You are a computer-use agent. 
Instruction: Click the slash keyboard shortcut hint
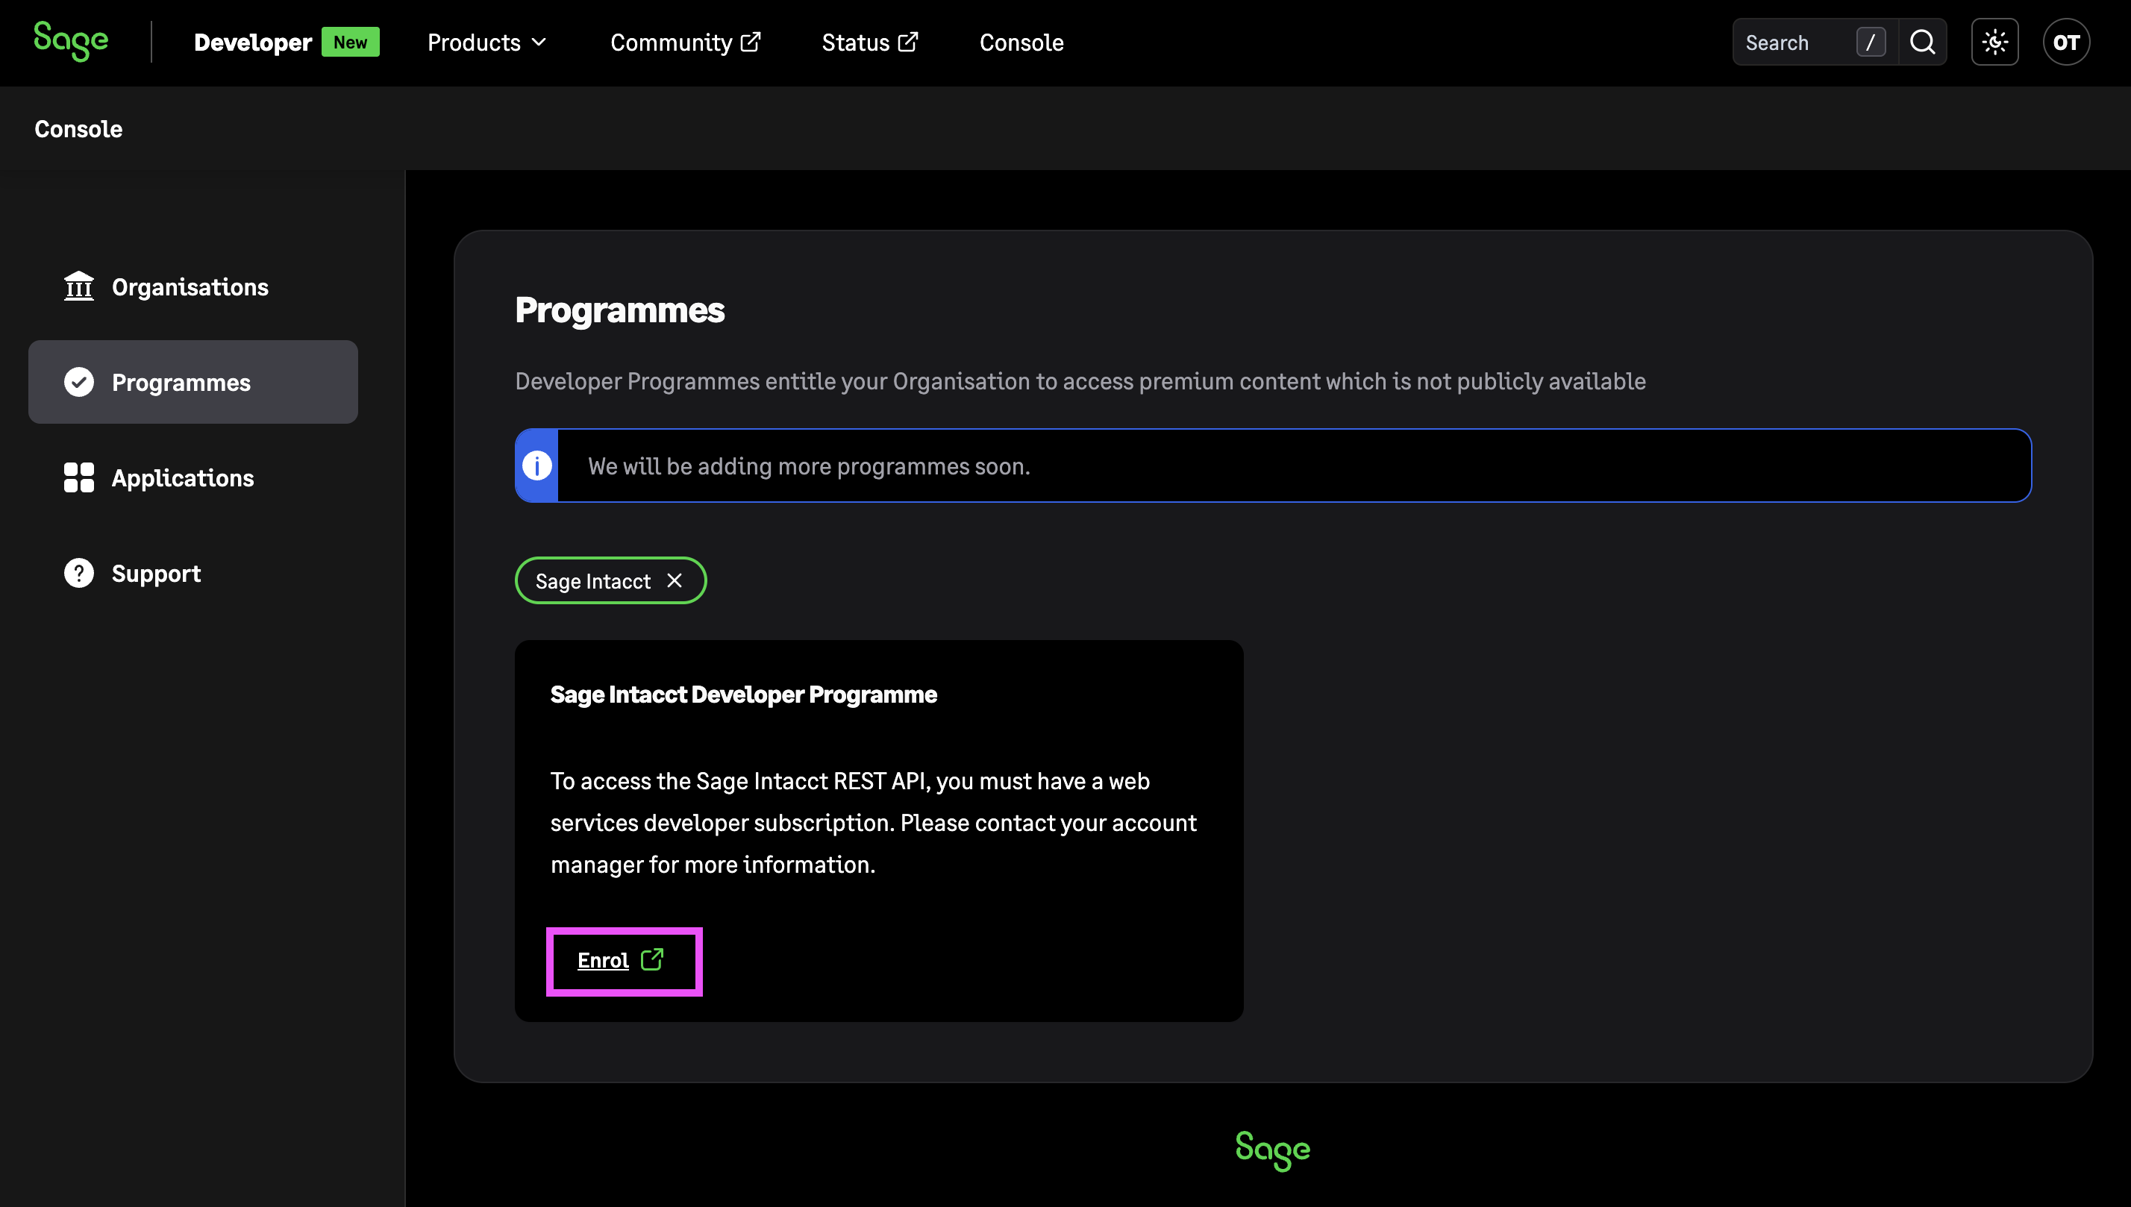(x=1871, y=43)
